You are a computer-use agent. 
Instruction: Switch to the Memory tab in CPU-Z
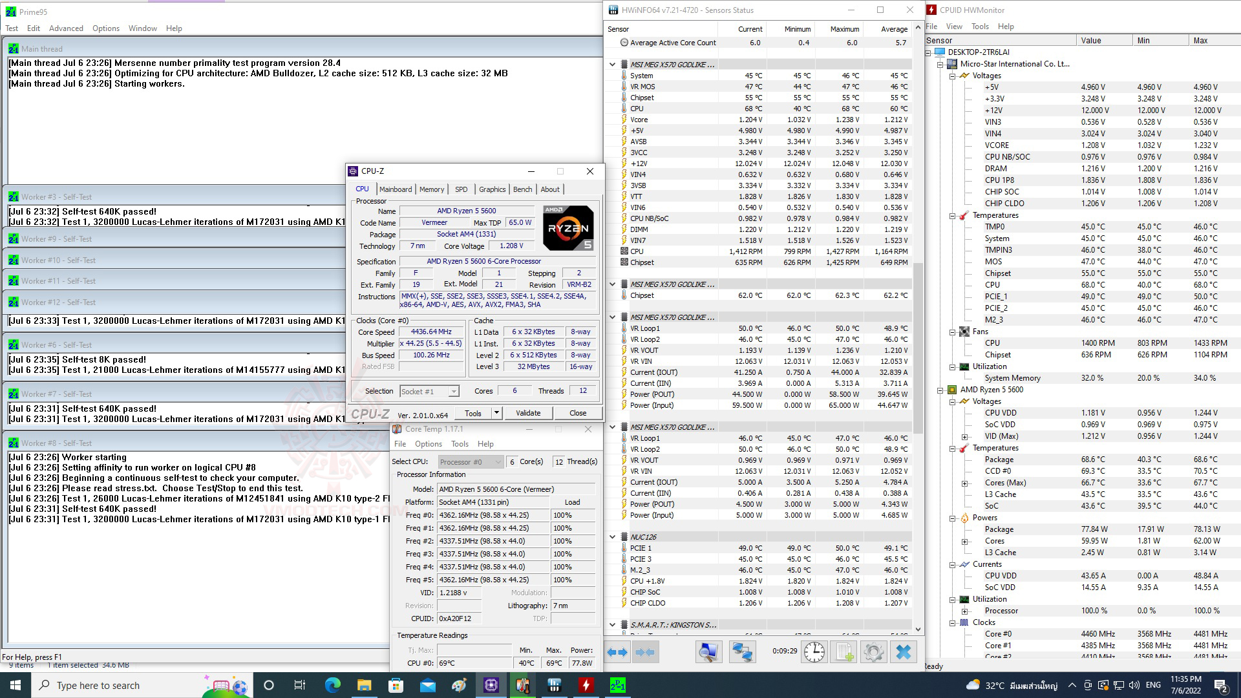point(431,189)
